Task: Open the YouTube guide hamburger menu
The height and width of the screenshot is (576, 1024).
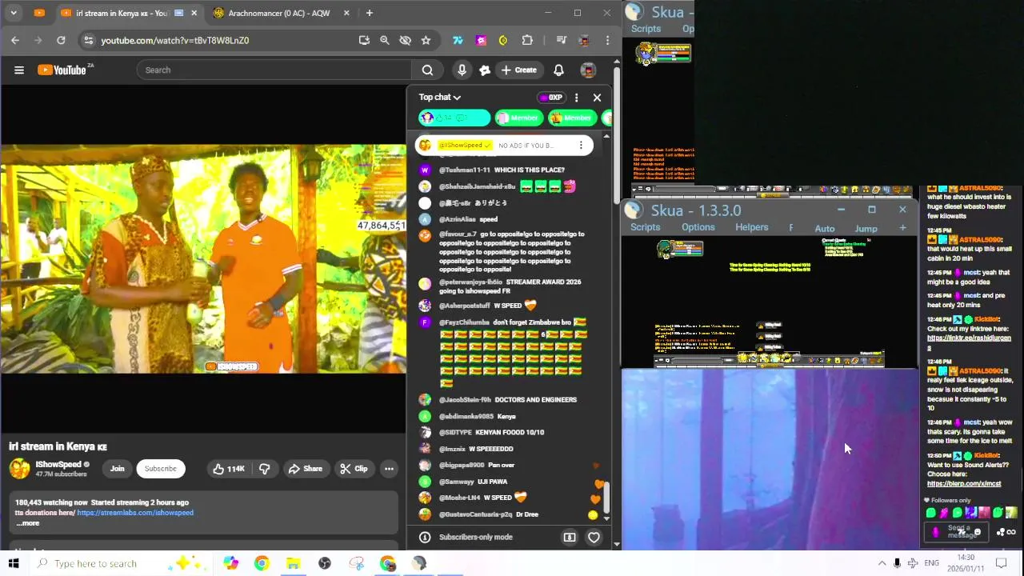Action: click(x=19, y=70)
